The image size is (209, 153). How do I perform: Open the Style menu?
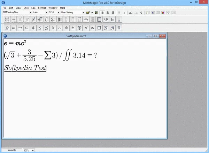coord(26,8)
